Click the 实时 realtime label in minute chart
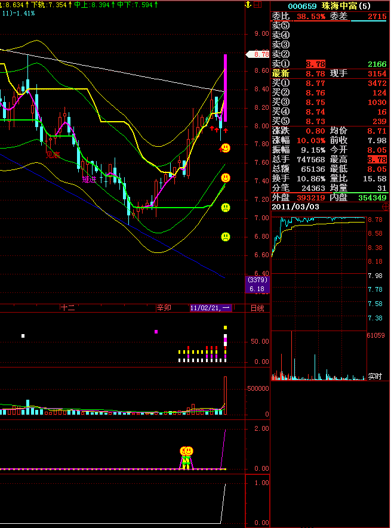 (375, 376)
